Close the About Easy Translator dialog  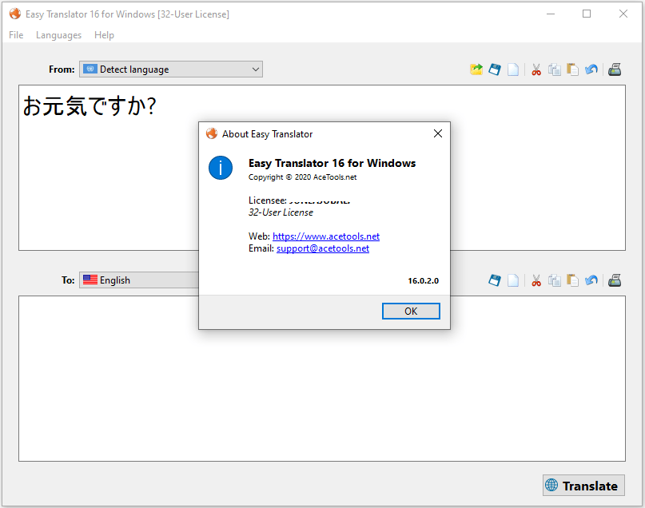pos(438,133)
